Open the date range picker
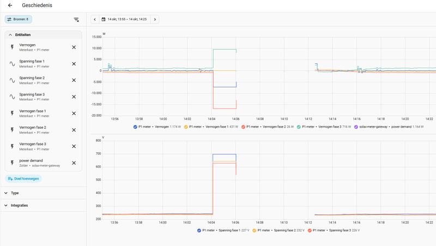 pos(125,20)
